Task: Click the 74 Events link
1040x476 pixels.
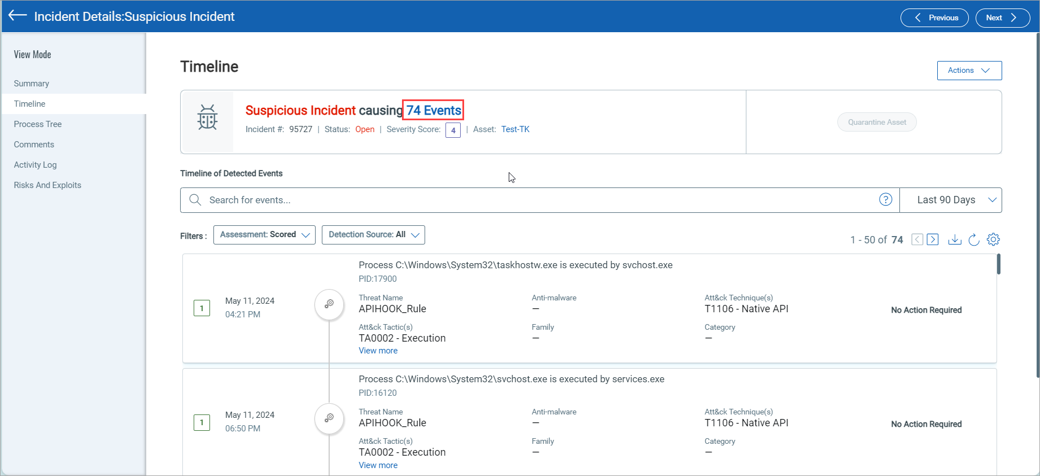Action: pyautogui.click(x=433, y=110)
